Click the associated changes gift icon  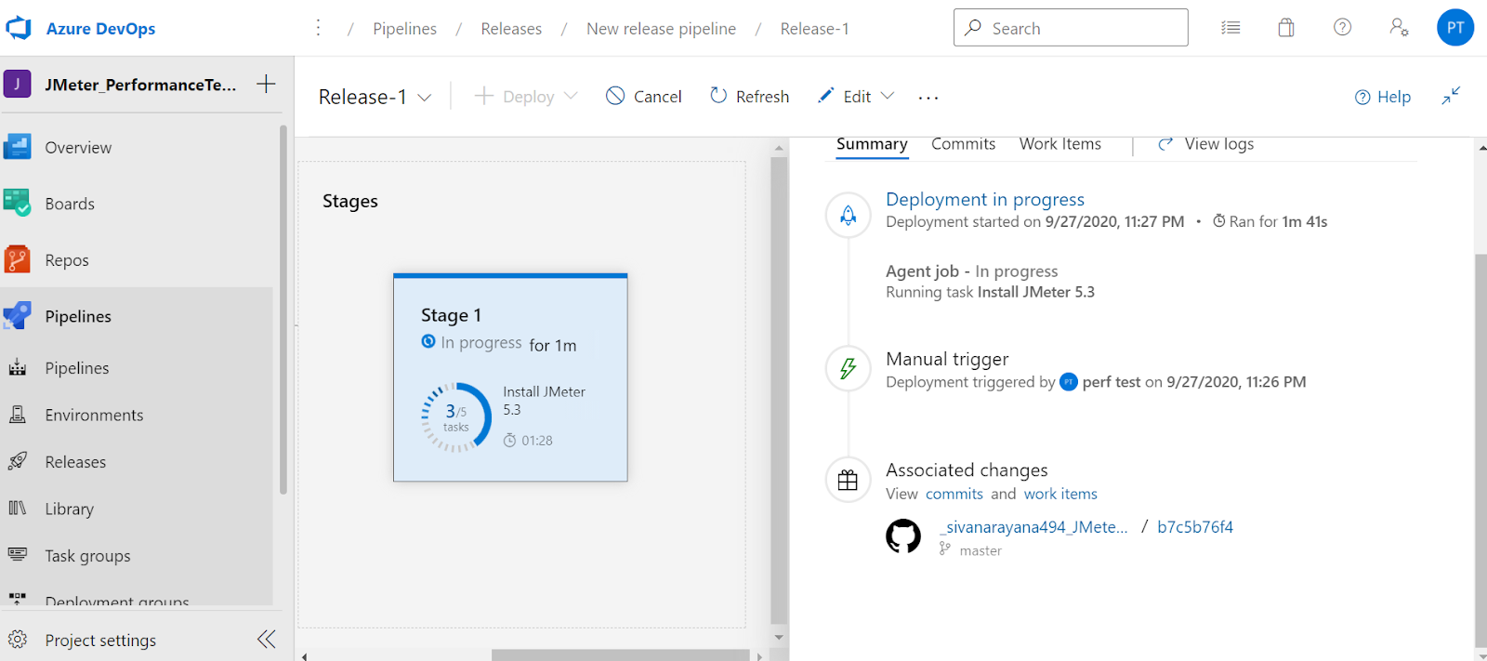(848, 480)
